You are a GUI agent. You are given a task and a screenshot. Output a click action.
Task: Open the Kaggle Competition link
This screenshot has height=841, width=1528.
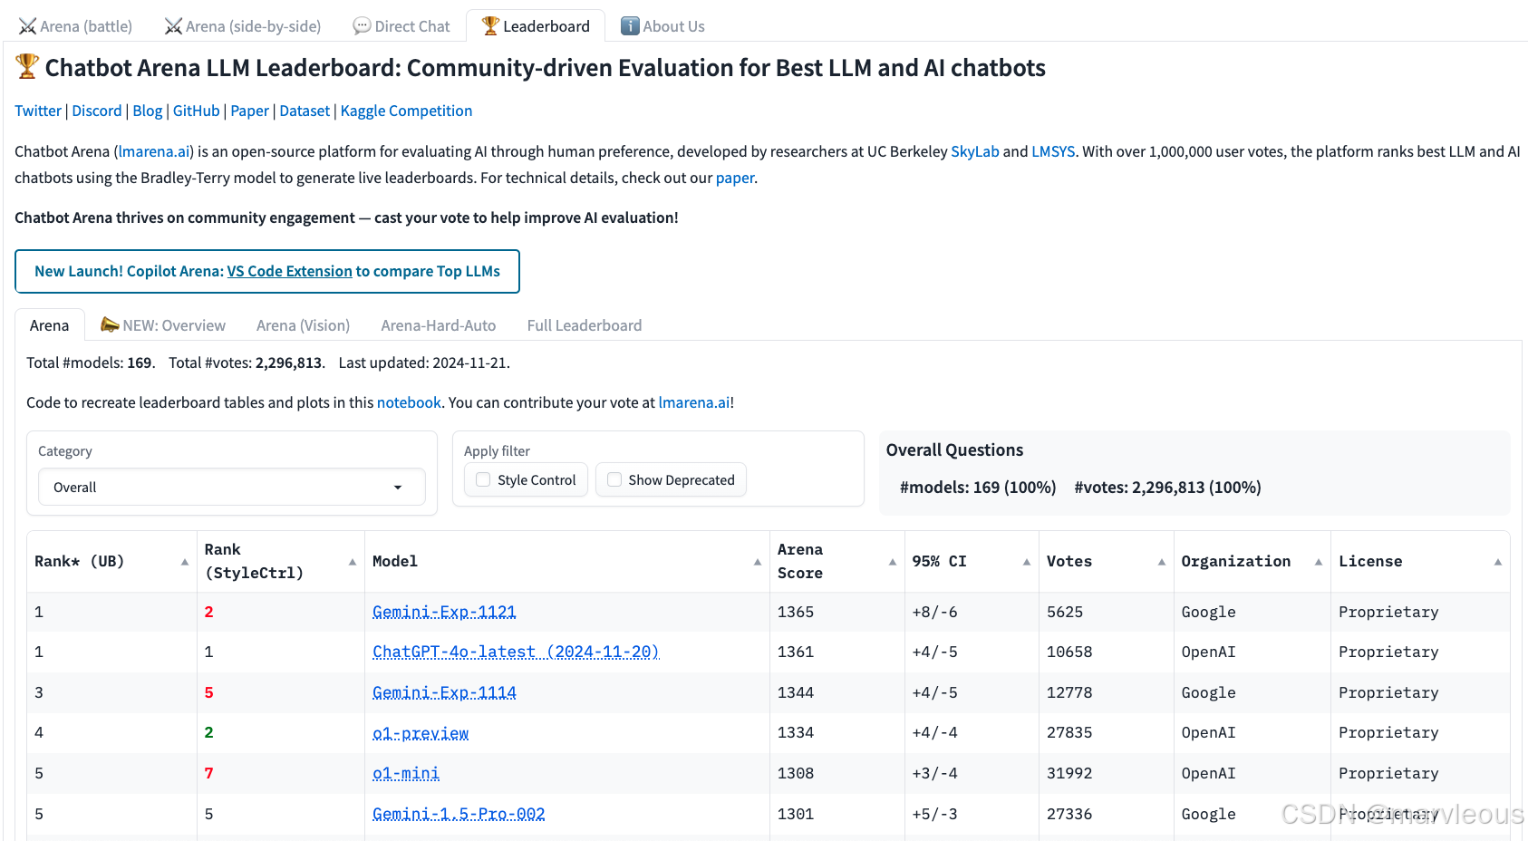[x=406, y=111]
